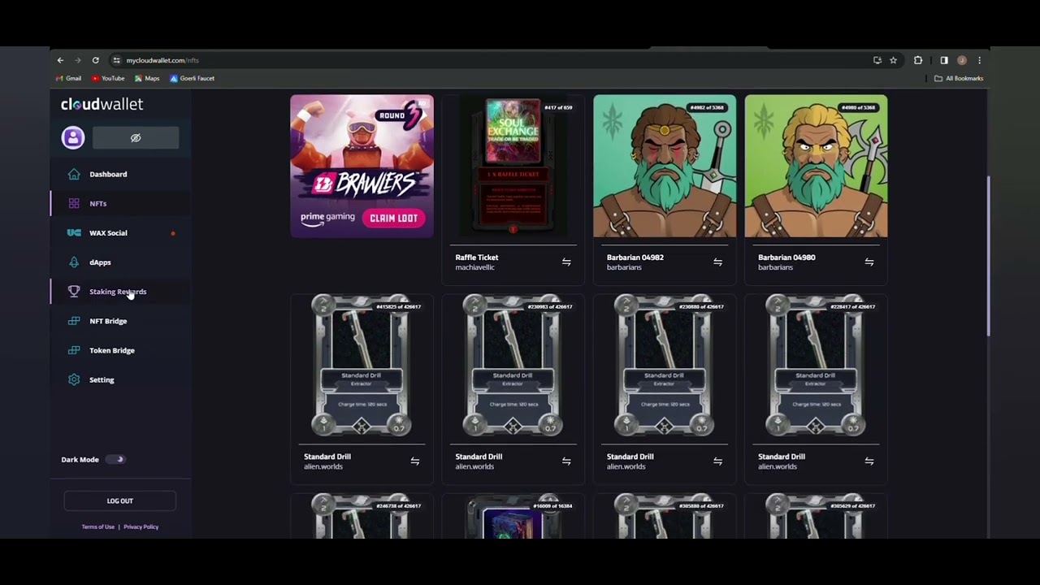Screen dimensions: 1040x585
Task: Open the Chrome extensions puzzle icon
Action: pos(918,60)
